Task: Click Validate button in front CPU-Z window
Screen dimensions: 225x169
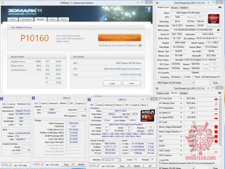Action: tap(137, 166)
